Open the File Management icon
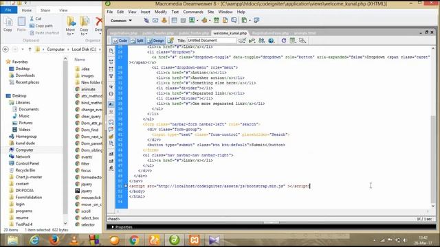Viewport: 440px width, 247px height. coord(262,40)
